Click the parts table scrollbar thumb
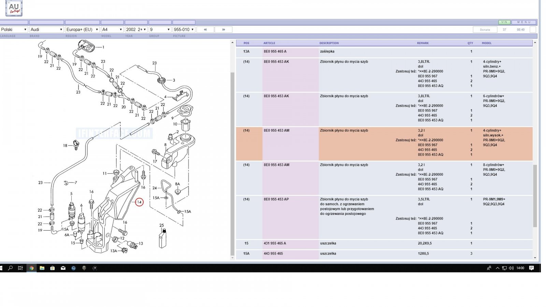The image size is (546, 307). (535, 196)
